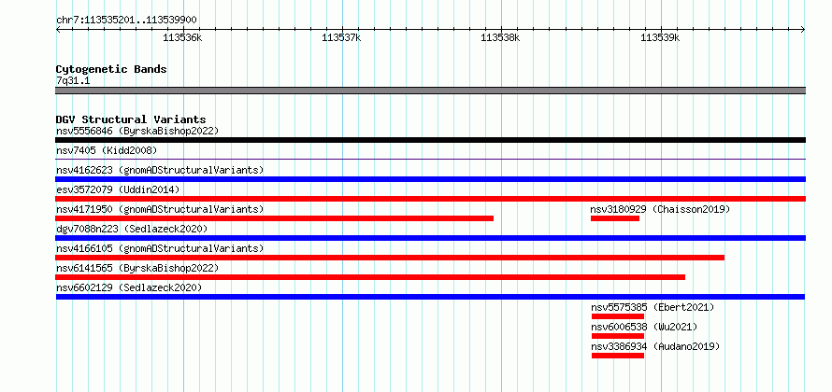Open the nsv3386934 (Audano2019) label
The width and height of the screenshot is (832, 392).
tap(655, 346)
